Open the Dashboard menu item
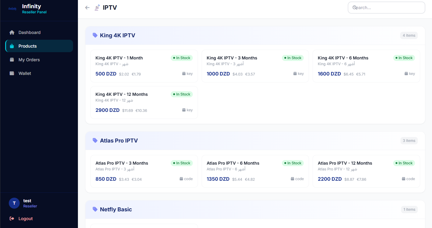Viewport: 432px width, 228px height. pos(29,32)
